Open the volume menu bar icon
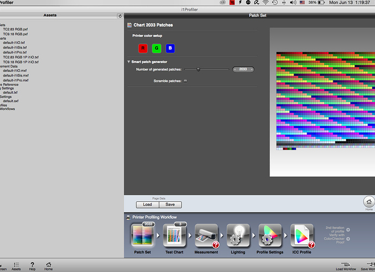375x272 pixels. pyautogui.click(x=293, y=2)
